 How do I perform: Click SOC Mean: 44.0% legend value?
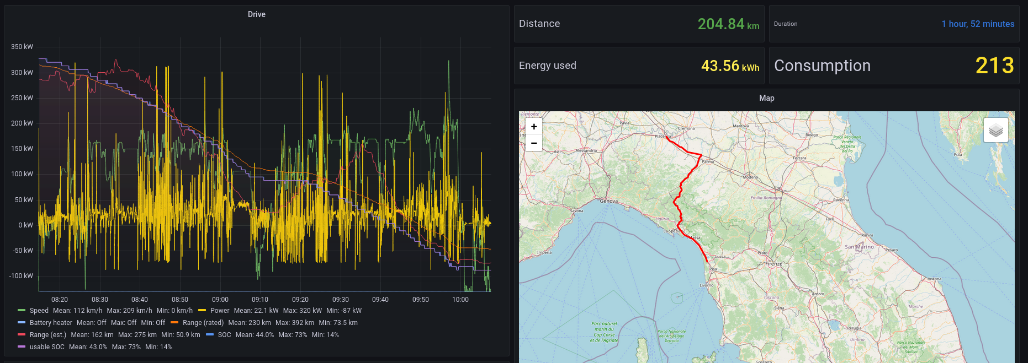coord(255,335)
